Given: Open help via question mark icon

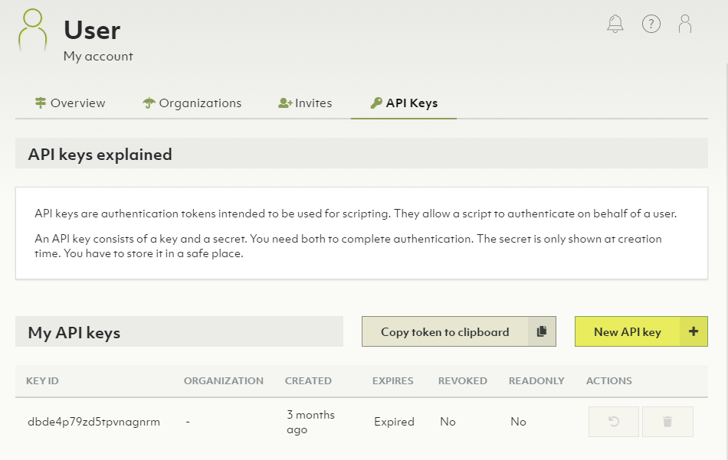Looking at the screenshot, I should pyautogui.click(x=651, y=24).
